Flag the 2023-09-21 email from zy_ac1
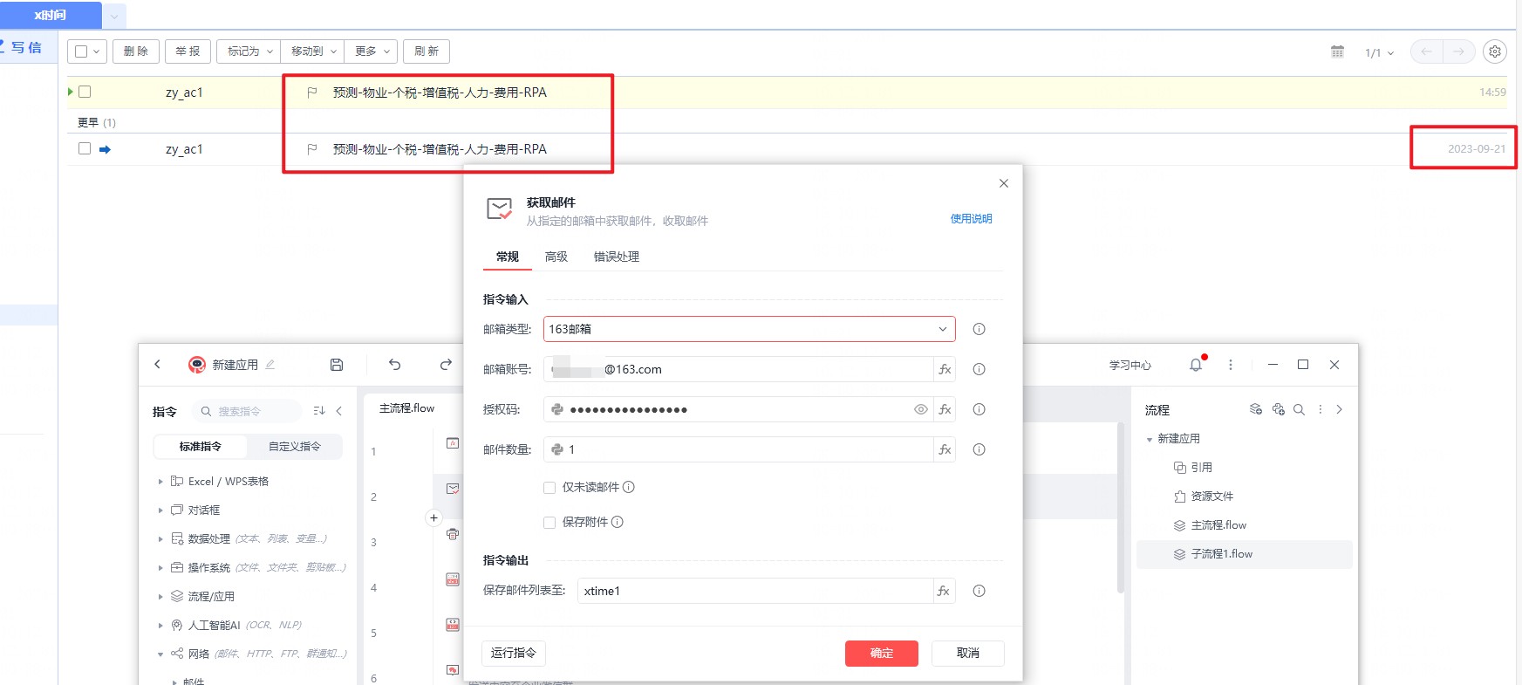The width and height of the screenshot is (1522, 685). (312, 149)
